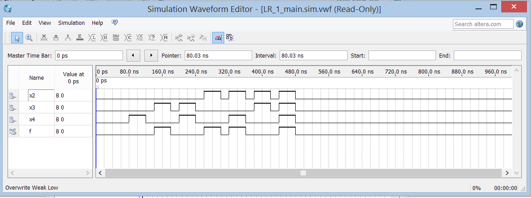Open Arbitrary Value (?) tool
Viewport: 531px width, 198px height.
click(152, 38)
